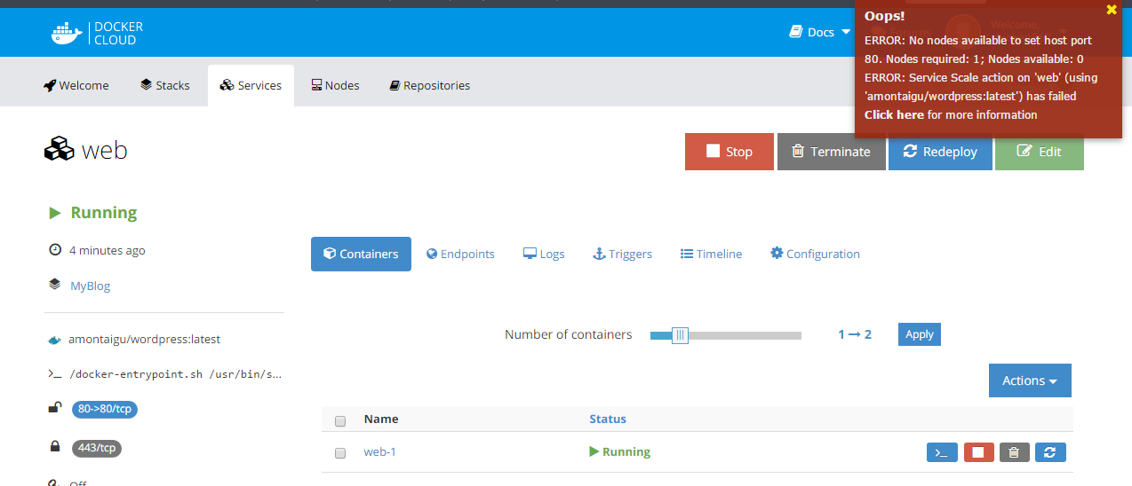Viewport: 1132px width, 486px height.
Task: Click the number of containers slider handle
Action: click(680, 334)
